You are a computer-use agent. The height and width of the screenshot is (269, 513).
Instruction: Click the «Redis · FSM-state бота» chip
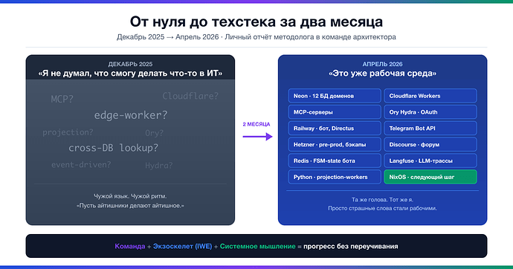click(x=335, y=161)
